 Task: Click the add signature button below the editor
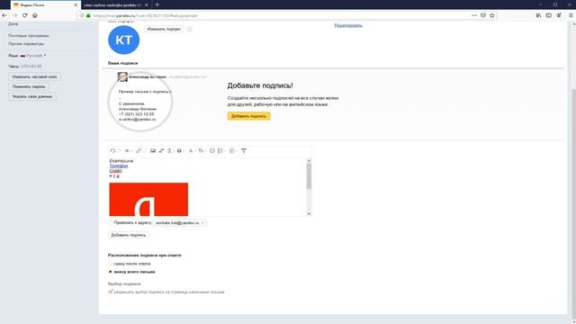128,235
